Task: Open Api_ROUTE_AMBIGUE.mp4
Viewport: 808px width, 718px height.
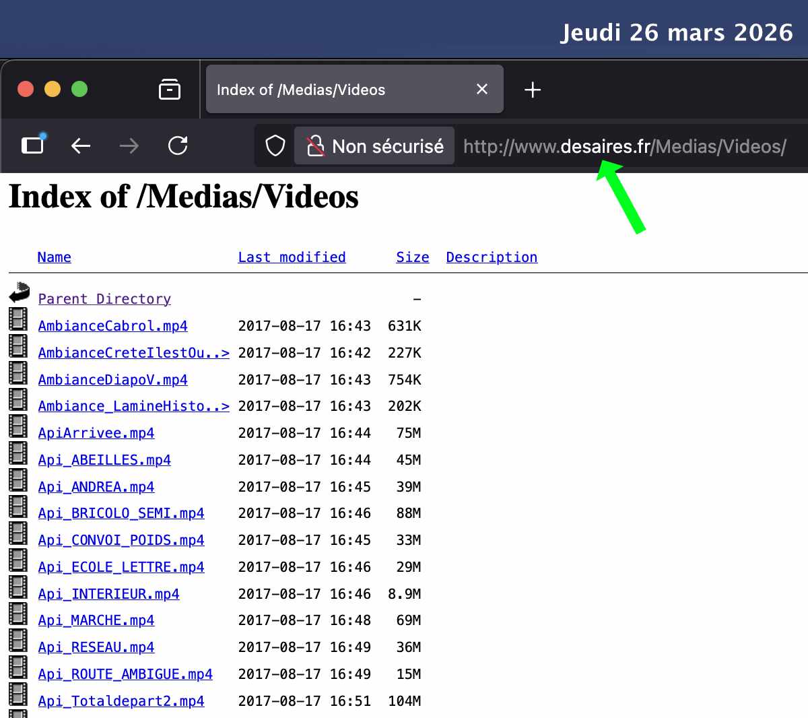Action: (125, 674)
